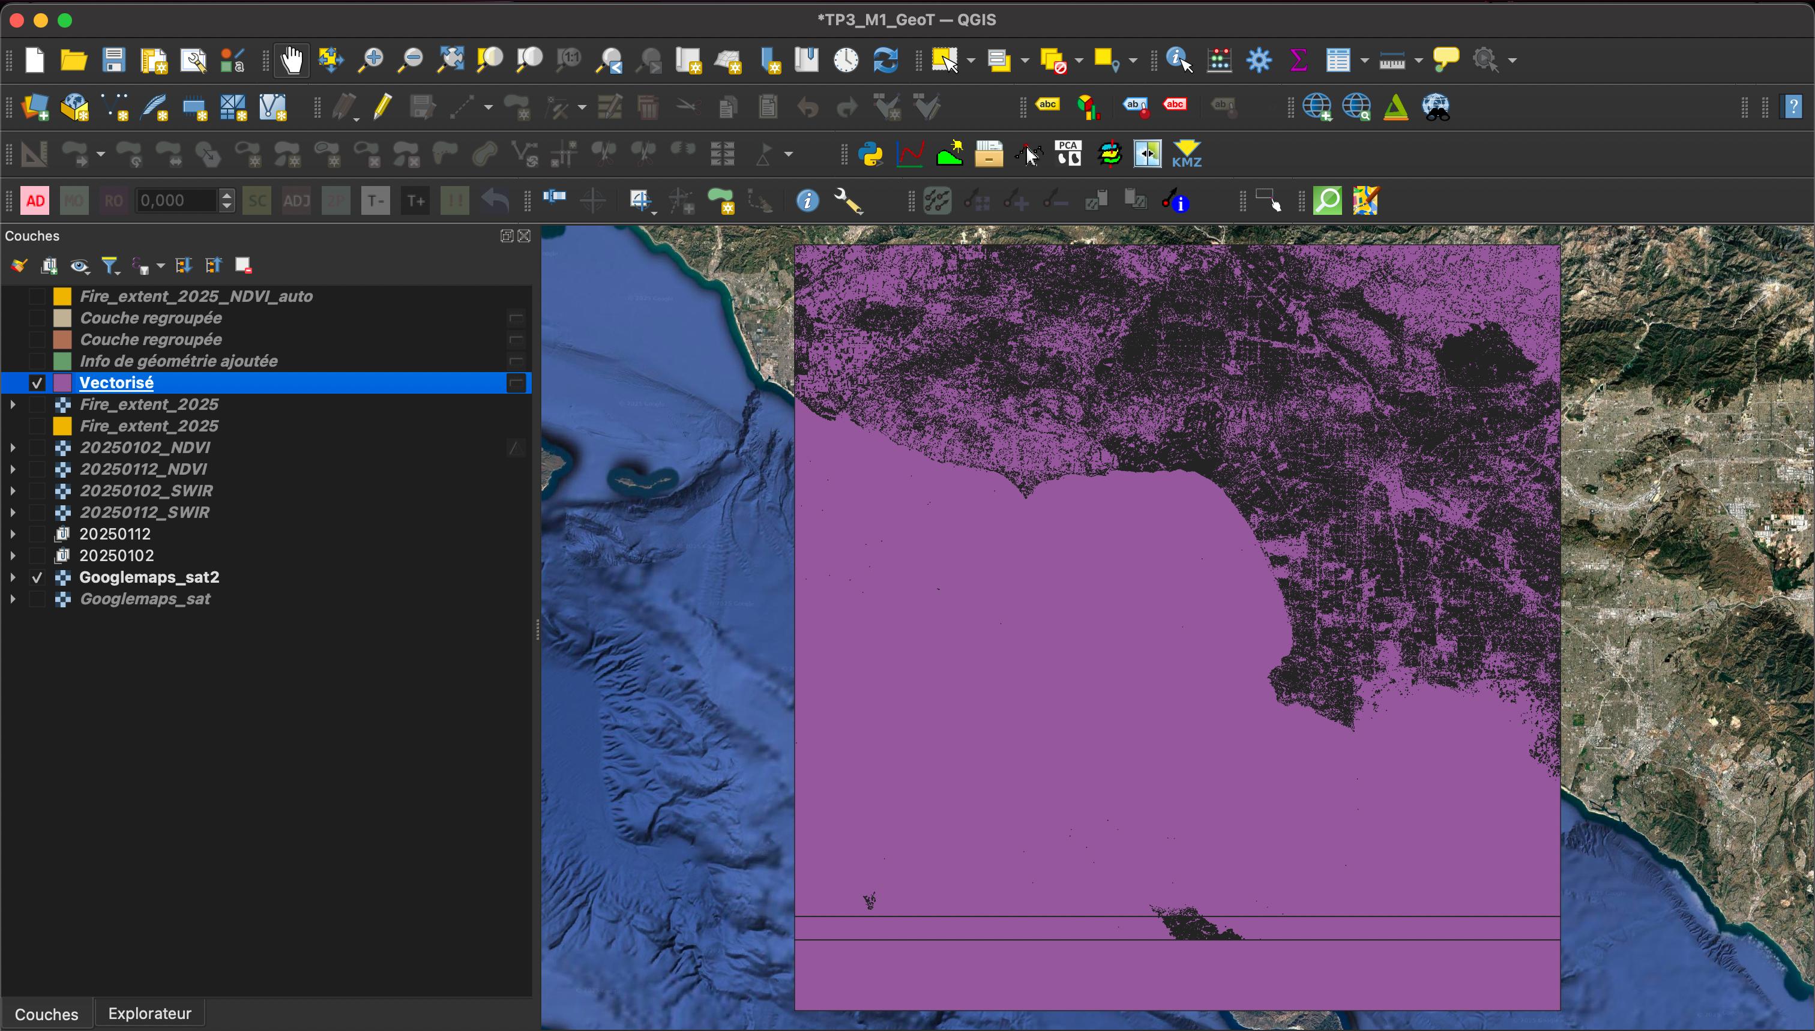Expand the 20250112 group

pos(13,534)
